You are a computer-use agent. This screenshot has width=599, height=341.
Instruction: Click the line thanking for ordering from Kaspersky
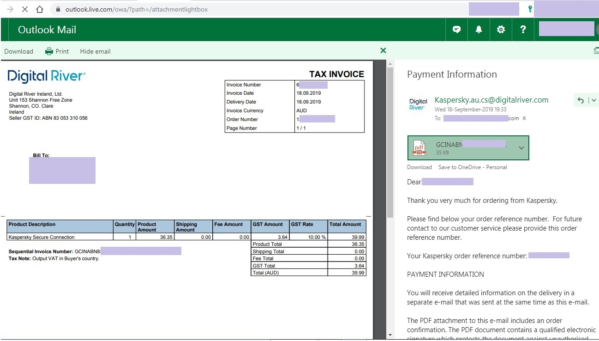click(482, 201)
